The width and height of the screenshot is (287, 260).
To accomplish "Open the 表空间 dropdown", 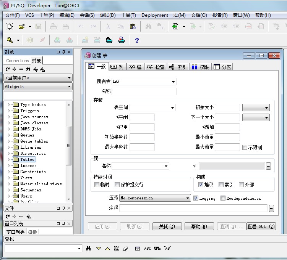I will coord(172,108).
